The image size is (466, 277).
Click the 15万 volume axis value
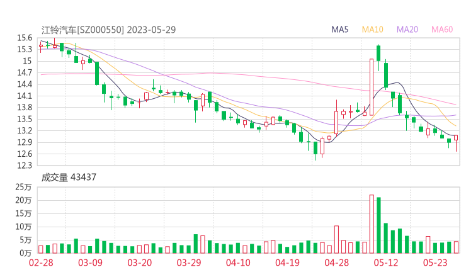pyautogui.click(x=23, y=213)
